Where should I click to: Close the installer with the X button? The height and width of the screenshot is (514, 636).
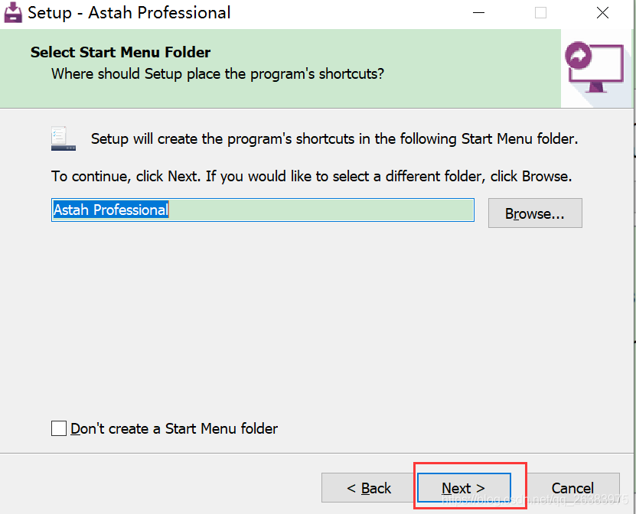[602, 13]
